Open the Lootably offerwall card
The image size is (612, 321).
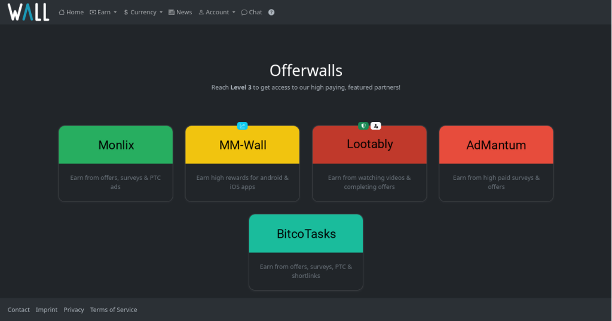(369, 164)
